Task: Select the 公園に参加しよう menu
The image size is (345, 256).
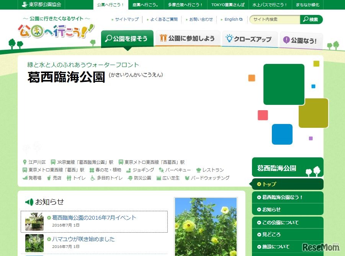Action: 188,38
